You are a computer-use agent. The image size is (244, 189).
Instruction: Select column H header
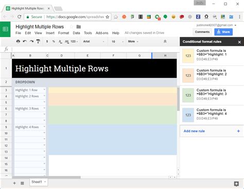(x=165, y=56)
